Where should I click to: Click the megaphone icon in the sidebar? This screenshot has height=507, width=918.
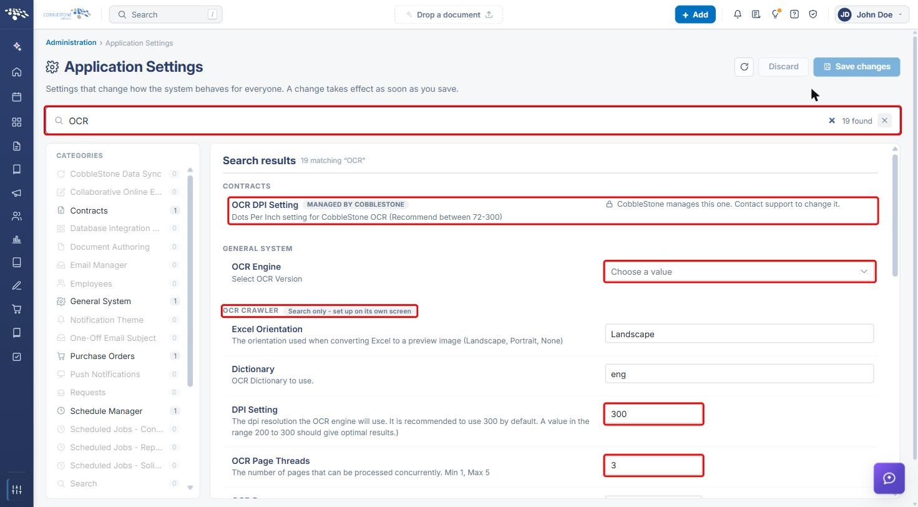pos(17,193)
